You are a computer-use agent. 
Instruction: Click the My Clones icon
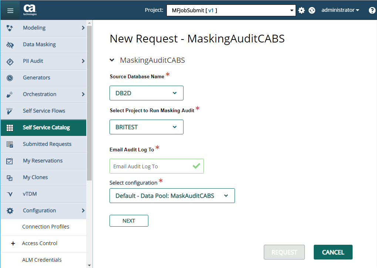10,178
